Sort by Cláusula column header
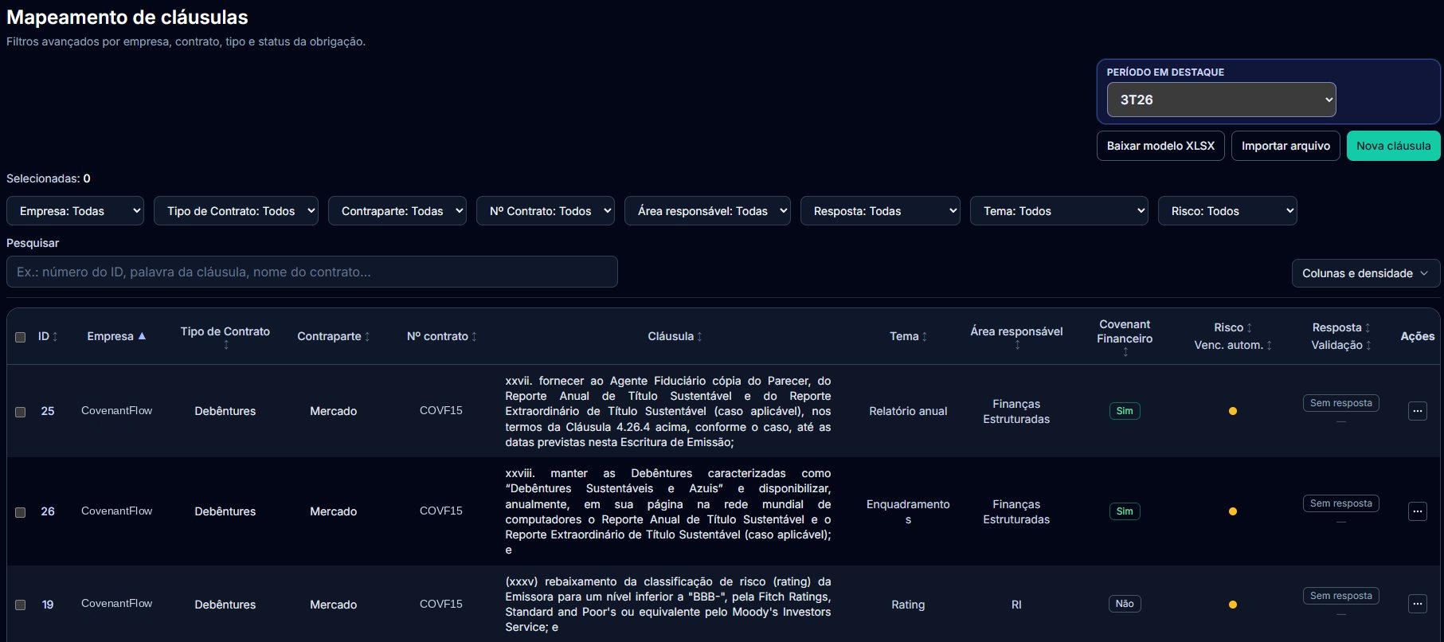Screen dimensions: 1444x642 pos(675,336)
